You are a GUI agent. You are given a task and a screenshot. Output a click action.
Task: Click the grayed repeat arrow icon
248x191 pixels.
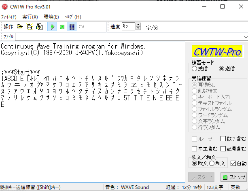coord(81,26)
